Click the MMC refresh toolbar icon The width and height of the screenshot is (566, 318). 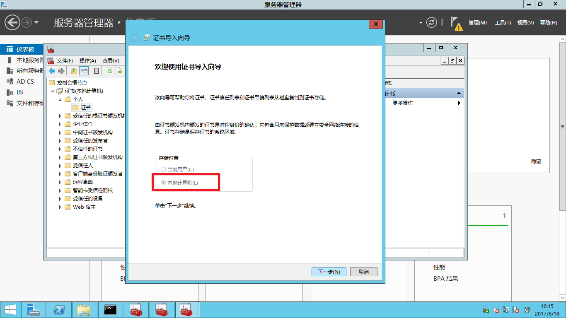[x=109, y=71]
